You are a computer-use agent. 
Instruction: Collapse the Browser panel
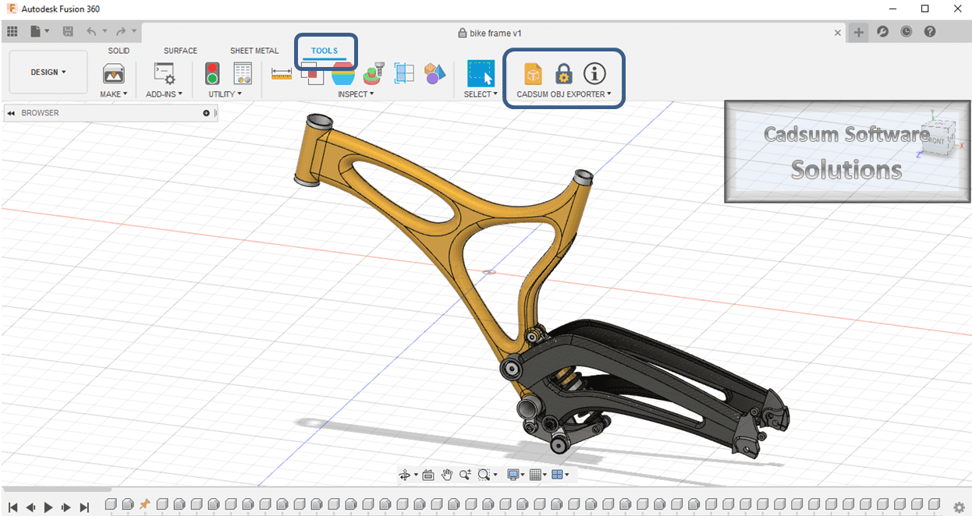click(x=11, y=112)
